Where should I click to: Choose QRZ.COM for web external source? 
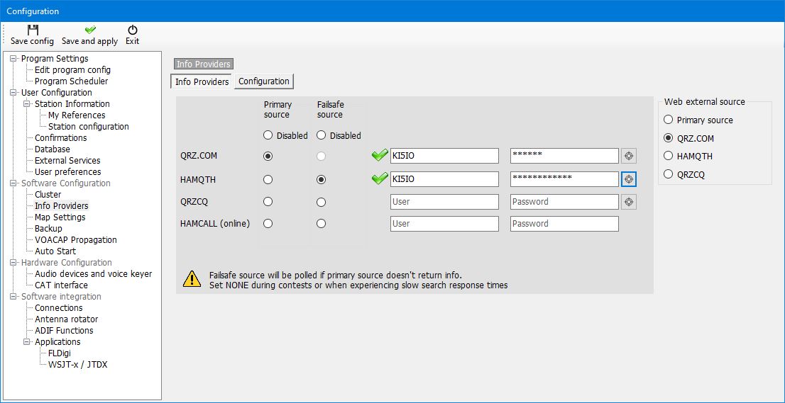[668, 138]
